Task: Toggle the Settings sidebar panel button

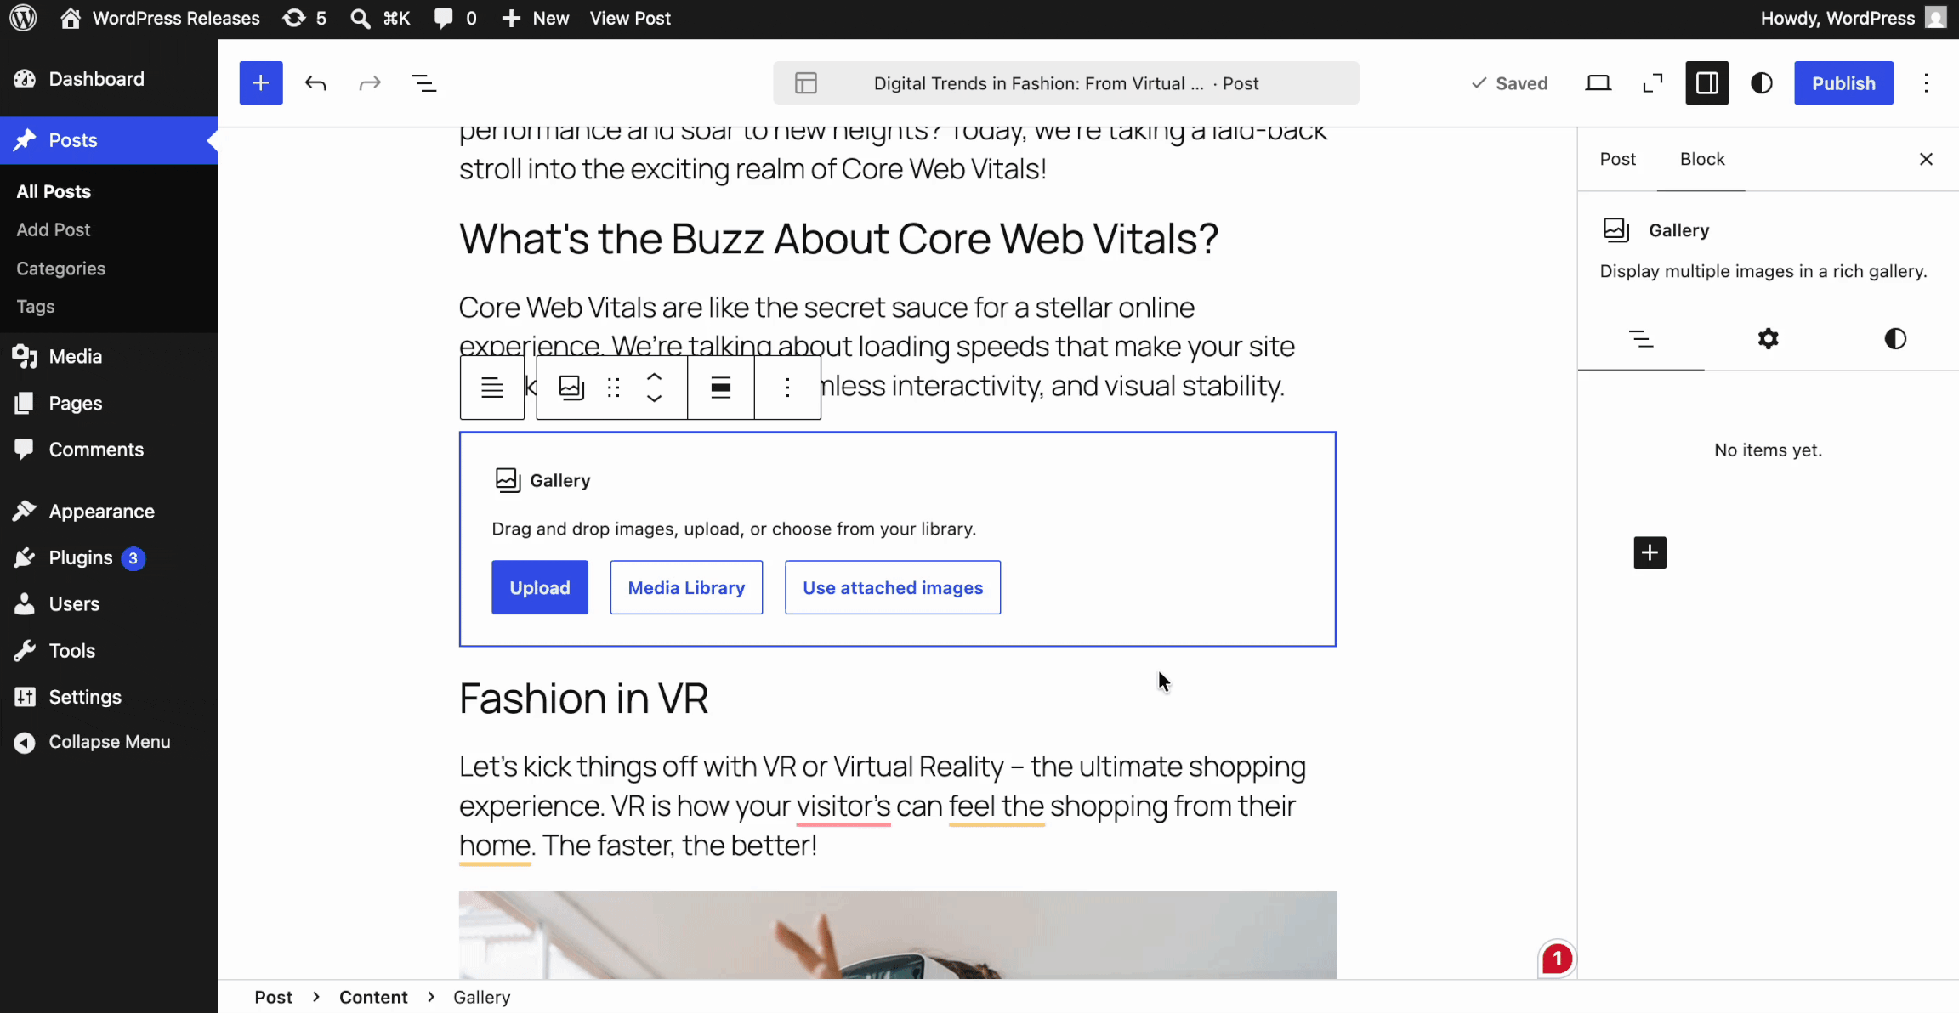Action: [x=1707, y=83]
